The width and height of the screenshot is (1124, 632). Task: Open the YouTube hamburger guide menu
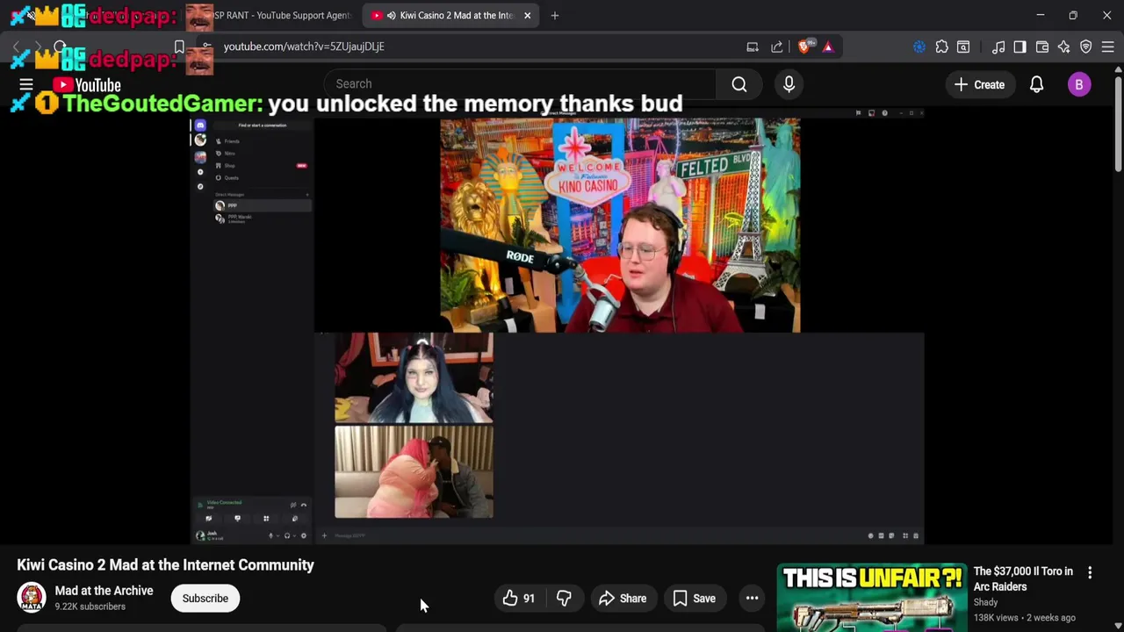coord(26,85)
